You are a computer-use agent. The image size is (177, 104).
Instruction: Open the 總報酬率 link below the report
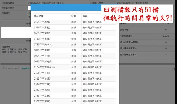point(25,69)
